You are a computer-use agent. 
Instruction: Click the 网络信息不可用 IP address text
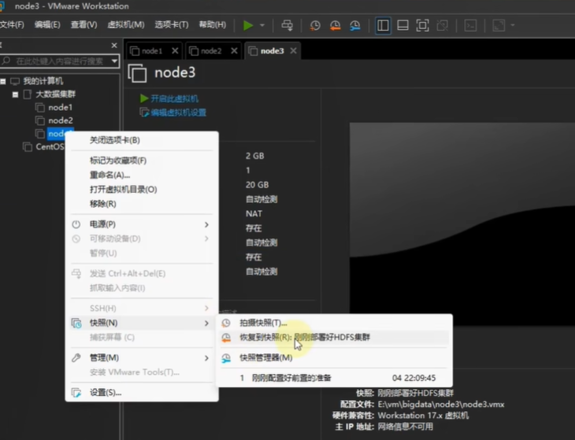click(x=405, y=427)
